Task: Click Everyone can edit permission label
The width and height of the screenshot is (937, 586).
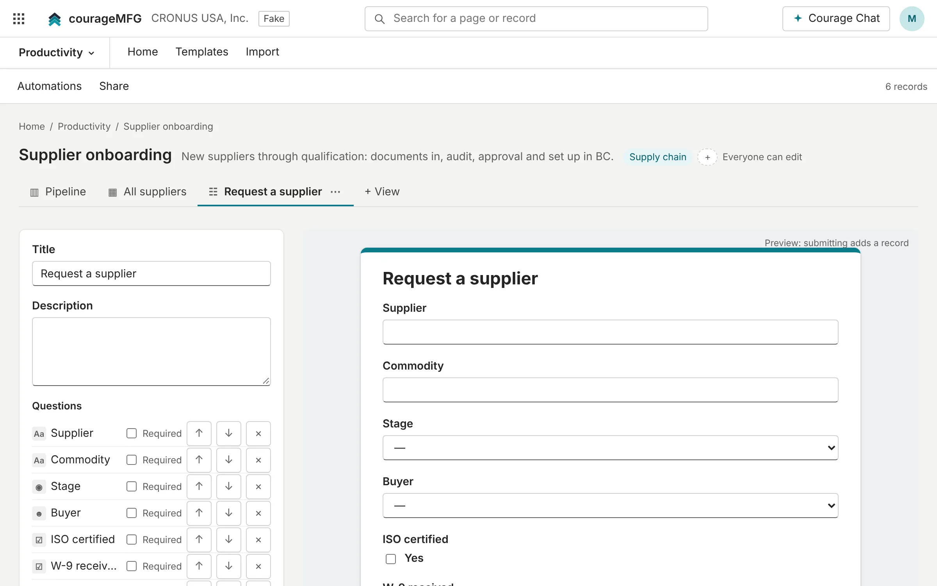Action: [x=762, y=157]
